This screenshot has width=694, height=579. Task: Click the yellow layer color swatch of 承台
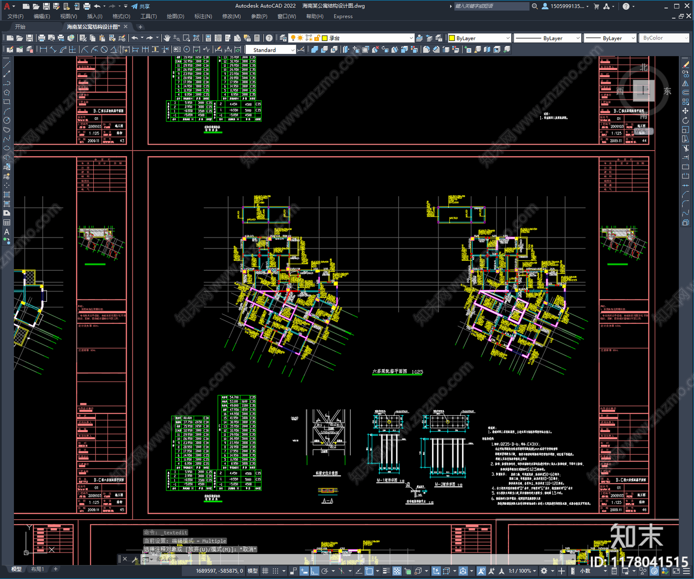pyautogui.click(x=324, y=38)
